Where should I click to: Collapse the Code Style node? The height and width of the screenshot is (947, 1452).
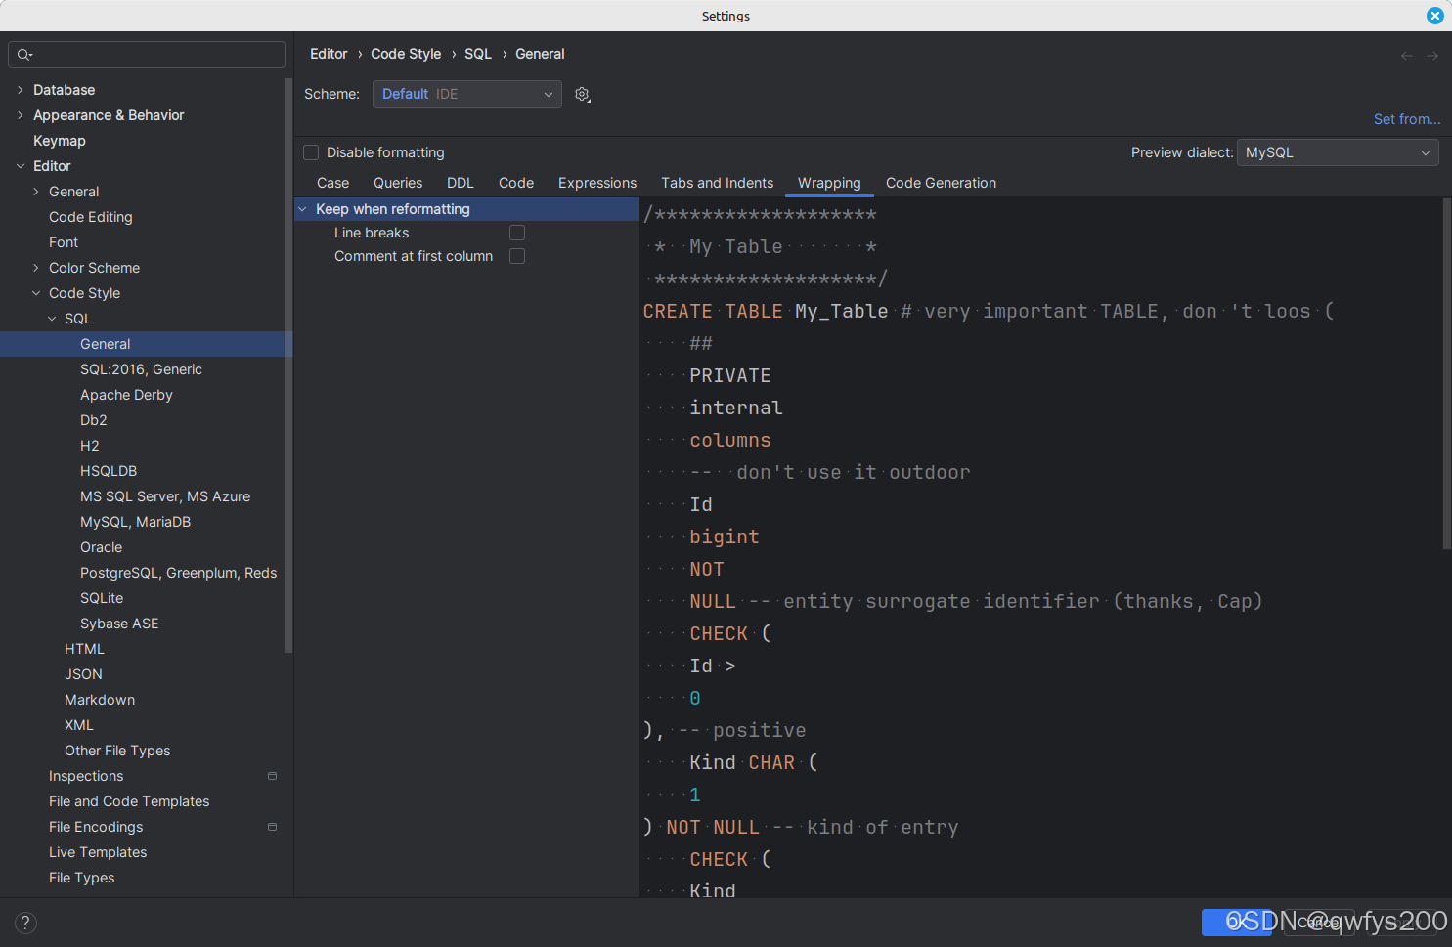pos(36,293)
